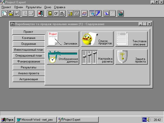
Task: Click the Project Expert taskbar button
Action: click(x=78, y=119)
